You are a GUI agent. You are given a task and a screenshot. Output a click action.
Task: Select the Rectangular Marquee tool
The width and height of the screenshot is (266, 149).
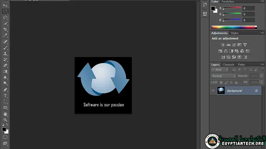(5, 11)
